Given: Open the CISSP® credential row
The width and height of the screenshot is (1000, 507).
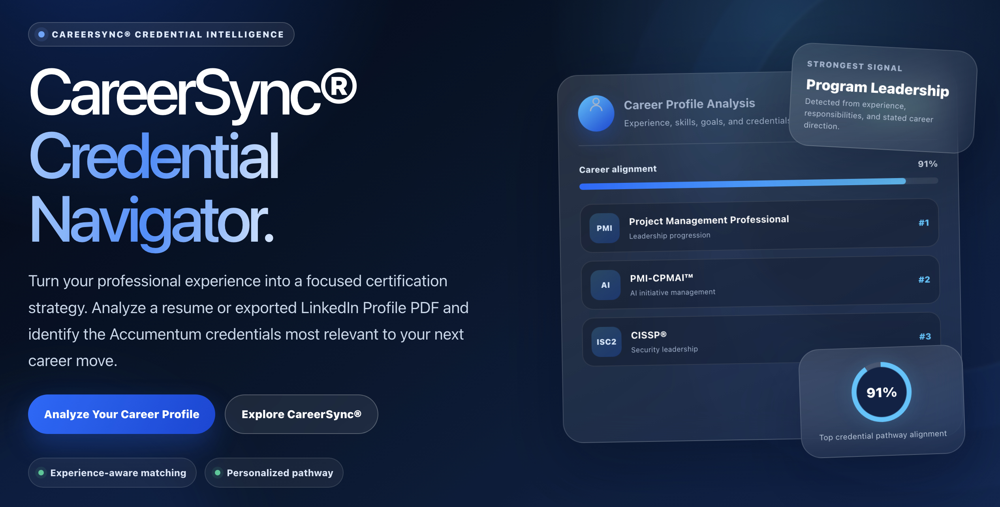Looking at the screenshot, I should click(x=761, y=340).
